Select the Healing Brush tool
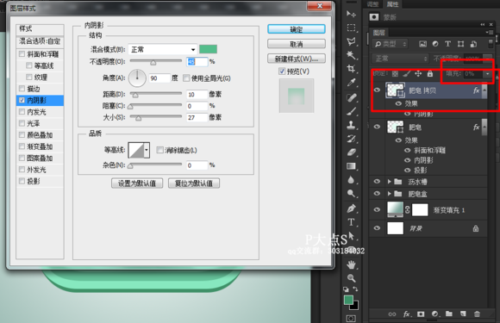The width and height of the screenshot is (500, 323). [351, 97]
